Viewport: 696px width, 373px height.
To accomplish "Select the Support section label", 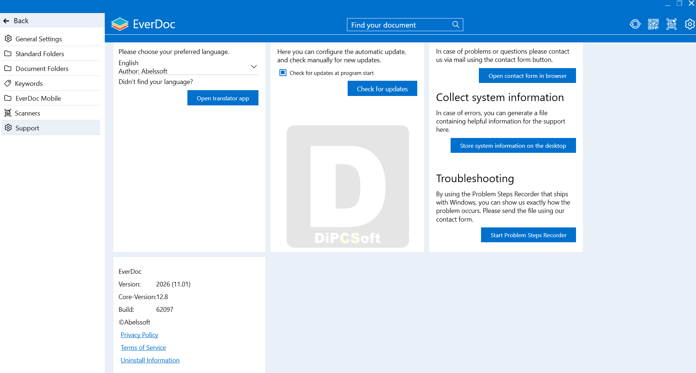I will [x=27, y=128].
